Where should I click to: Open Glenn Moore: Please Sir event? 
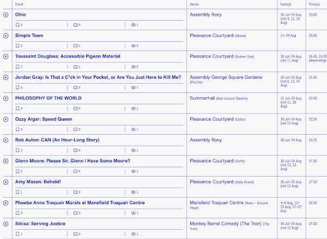[72, 161]
